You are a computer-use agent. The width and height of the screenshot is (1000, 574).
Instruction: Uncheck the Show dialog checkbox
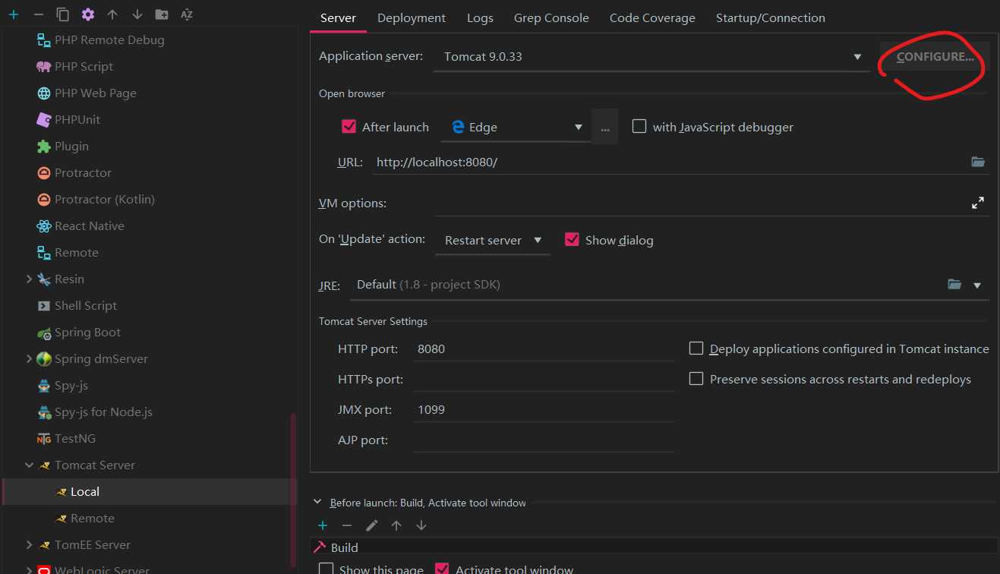573,240
